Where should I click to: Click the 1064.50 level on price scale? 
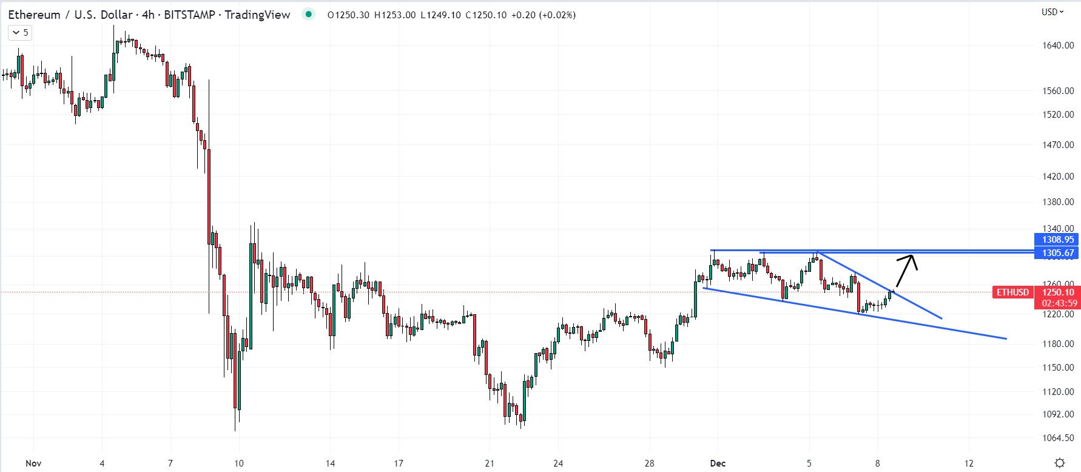[x=1059, y=438]
